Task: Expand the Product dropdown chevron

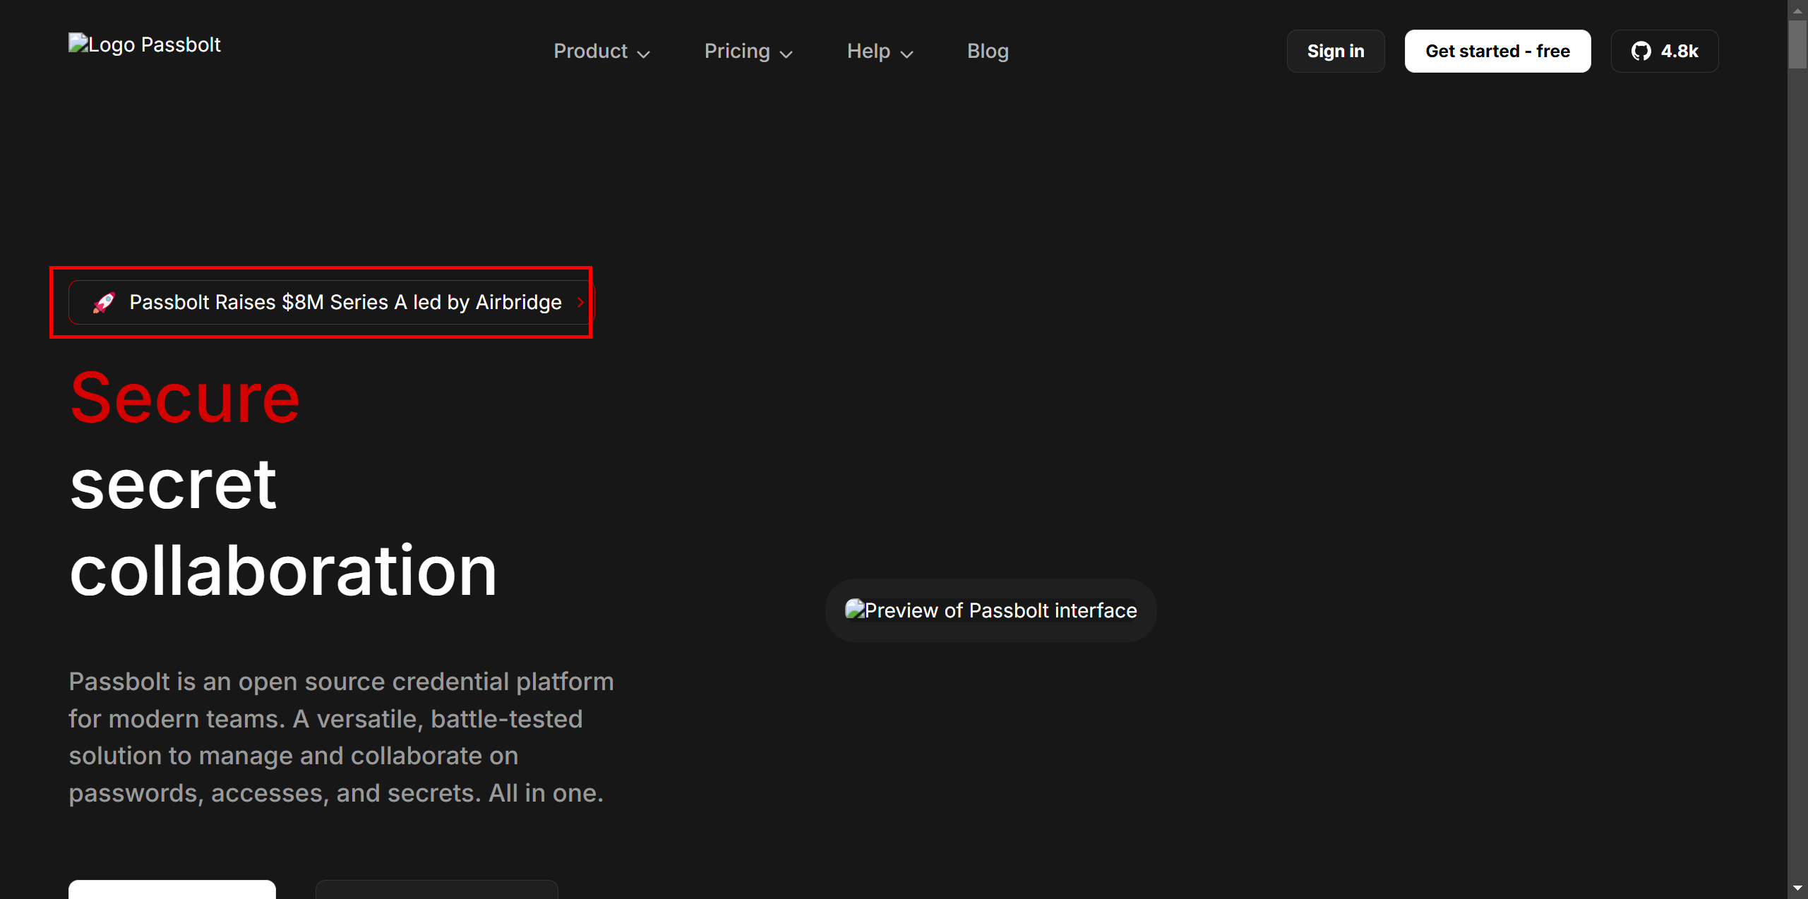Action: click(x=643, y=54)
